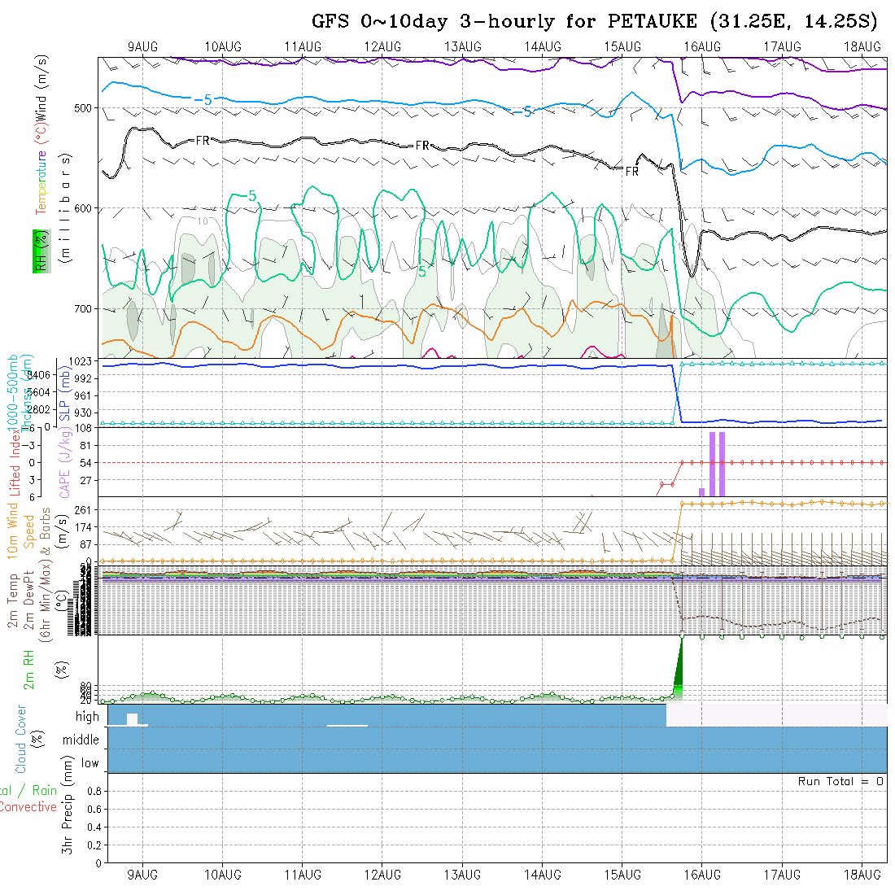The height and width of the screenshot is (895, 895).
Task: Select the 10AUG label on top date axis
Action: 223,47
